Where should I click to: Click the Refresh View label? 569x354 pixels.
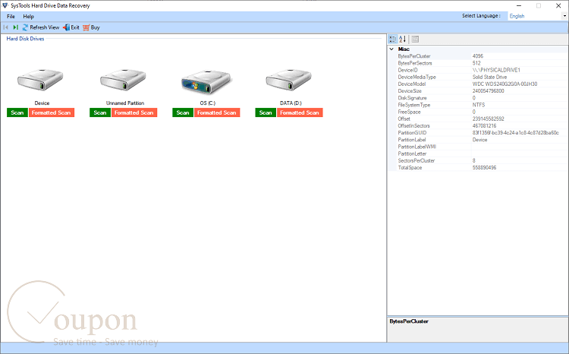click(x=44, y=27)
